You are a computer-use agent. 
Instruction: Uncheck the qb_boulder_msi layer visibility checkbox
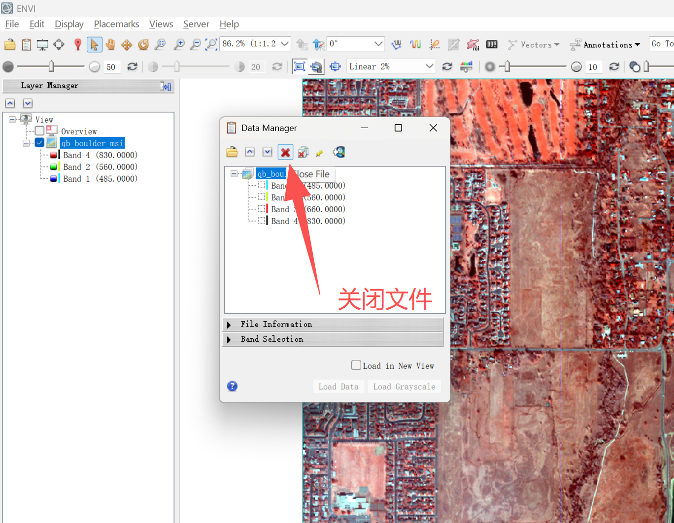(39, 143)
